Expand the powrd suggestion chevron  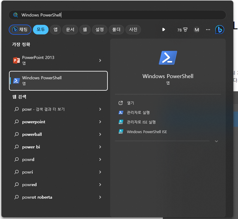pyautogui.click(x=100, y=159)
